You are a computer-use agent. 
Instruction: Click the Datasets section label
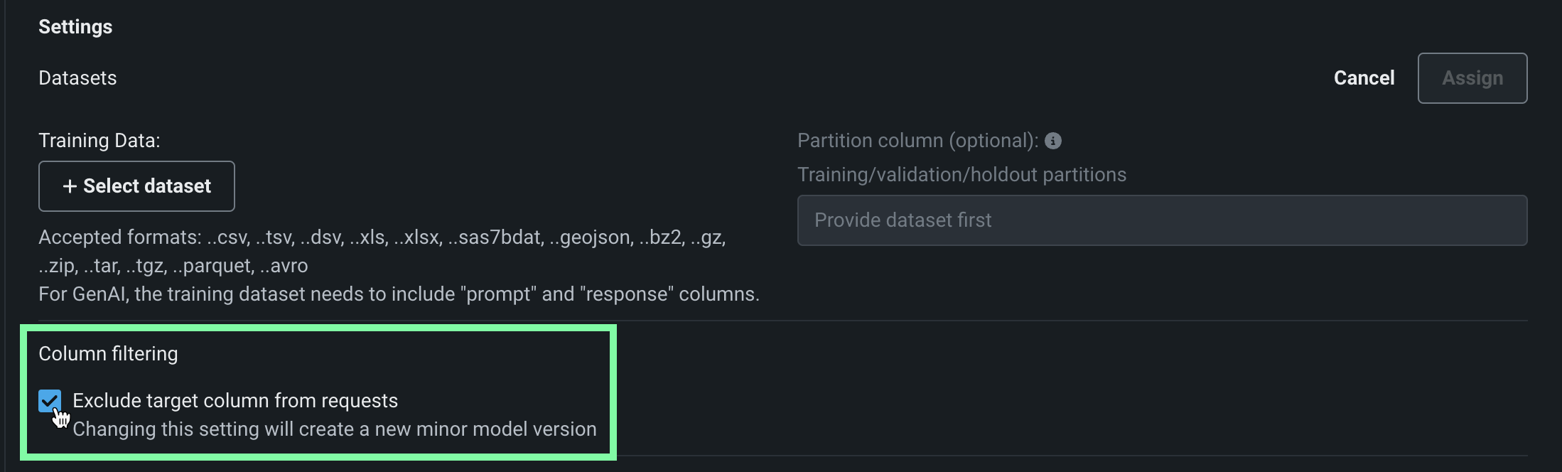(x=77, y=78)
